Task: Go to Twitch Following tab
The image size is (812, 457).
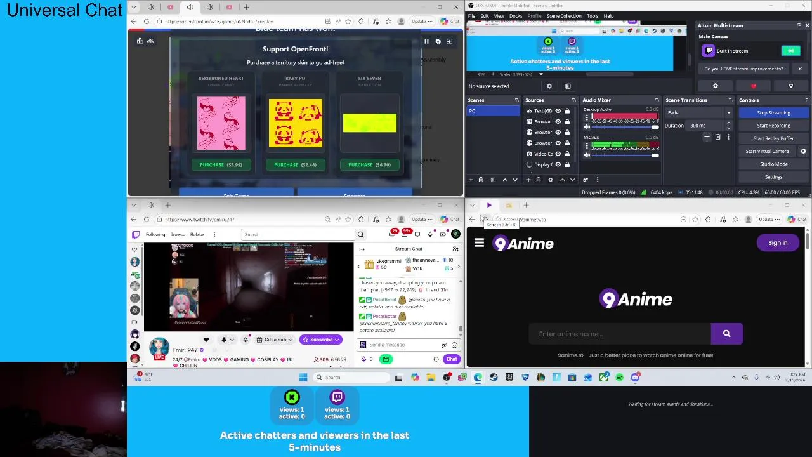Action: click(155, 234)
